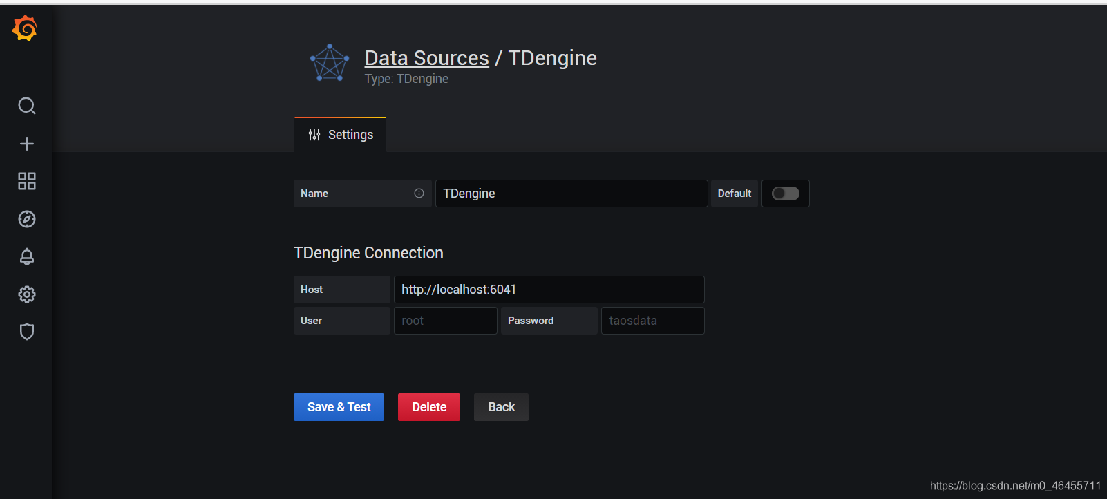1107x499 pixels.
Task: Click the red Delete button
Action: pyautogui.click(x=429, y=407)
